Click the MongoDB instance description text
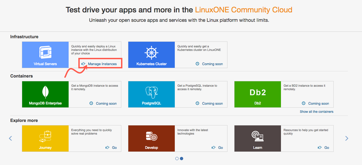 (x=95, y=87)
